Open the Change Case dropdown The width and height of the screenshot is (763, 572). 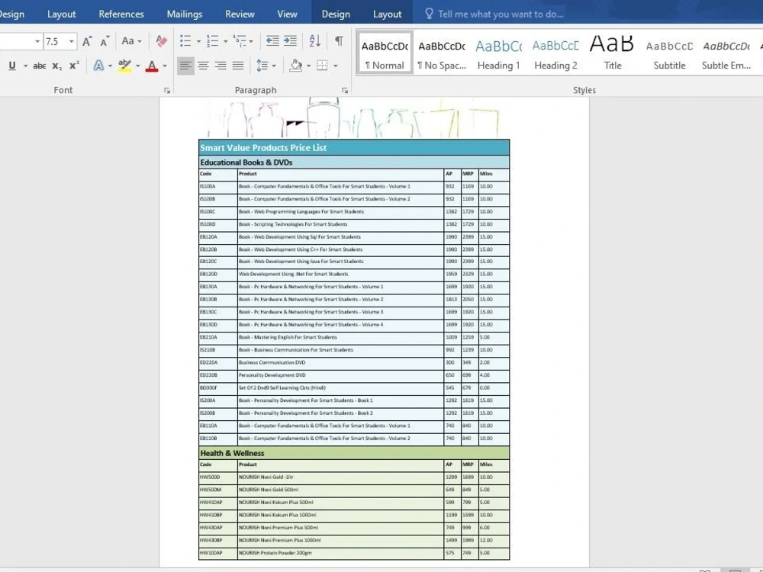click(131, 41)
